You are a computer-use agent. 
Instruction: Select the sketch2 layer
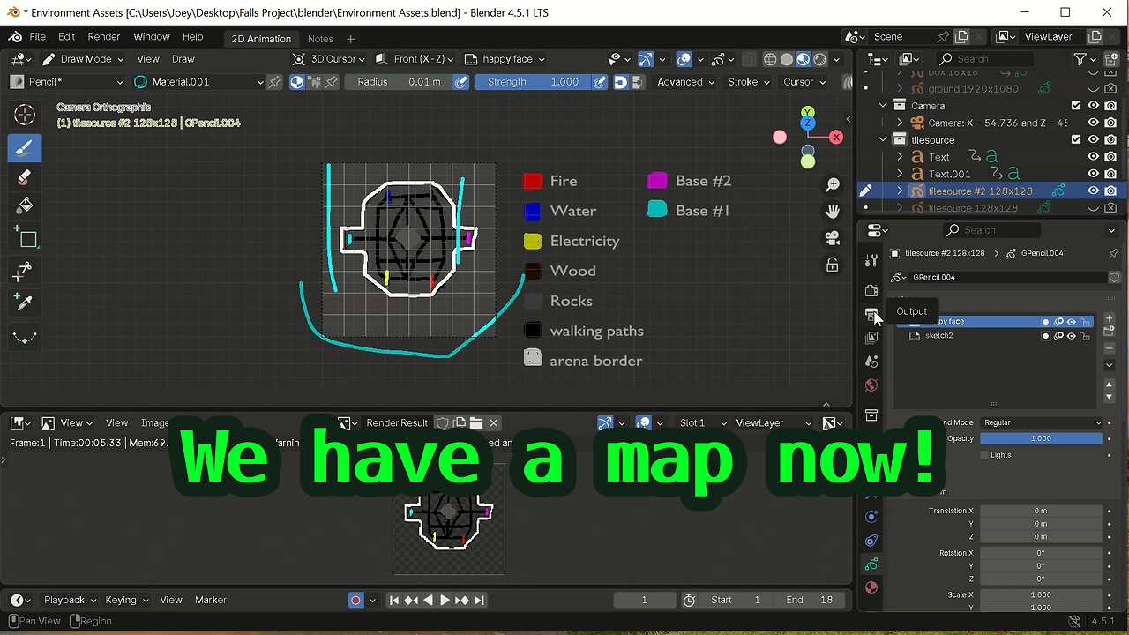(x=939, y=336)
